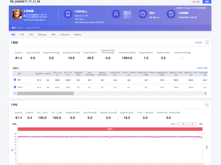Click the upload time history icon
Viewport: 221px width, 165px height.
coord(171,14)
